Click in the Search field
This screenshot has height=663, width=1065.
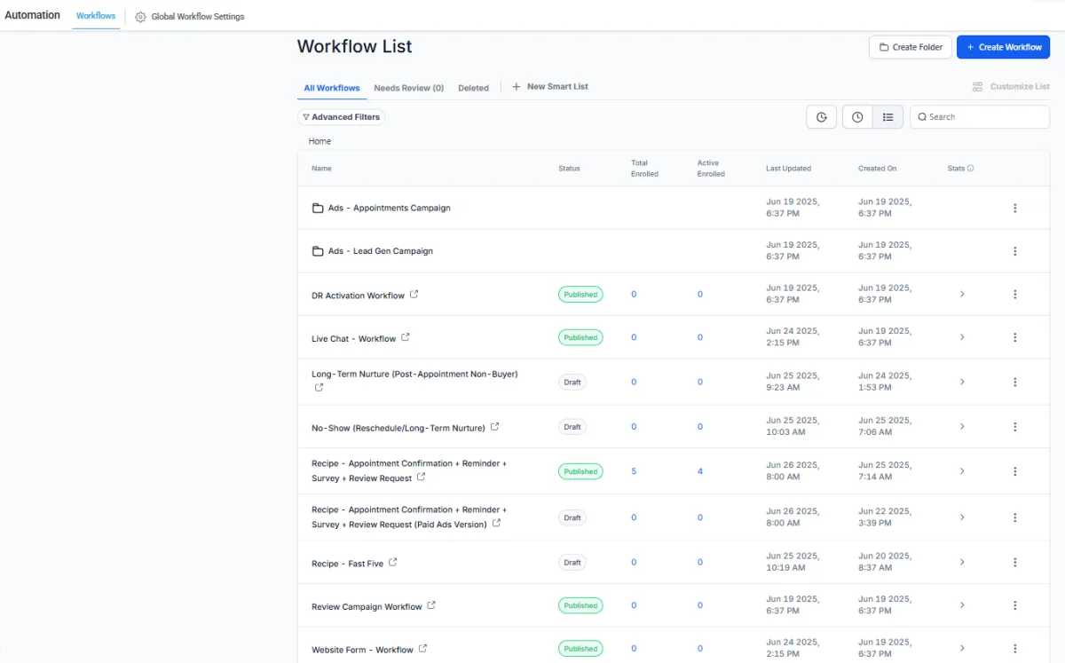tap(980, 117)
